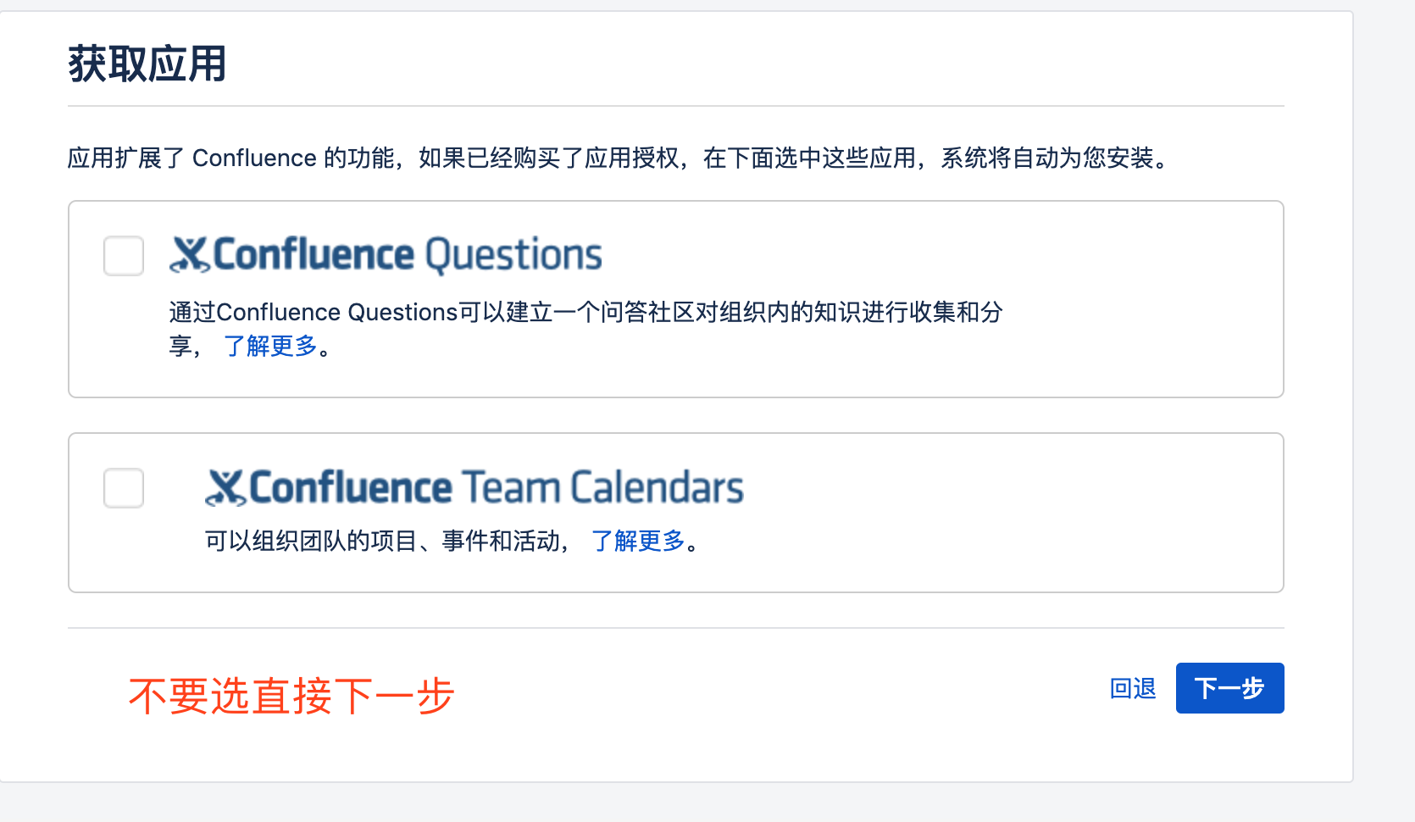Tick the Confluence Team Calendars checkbox

pyautogui.click(x=124, y=488)
